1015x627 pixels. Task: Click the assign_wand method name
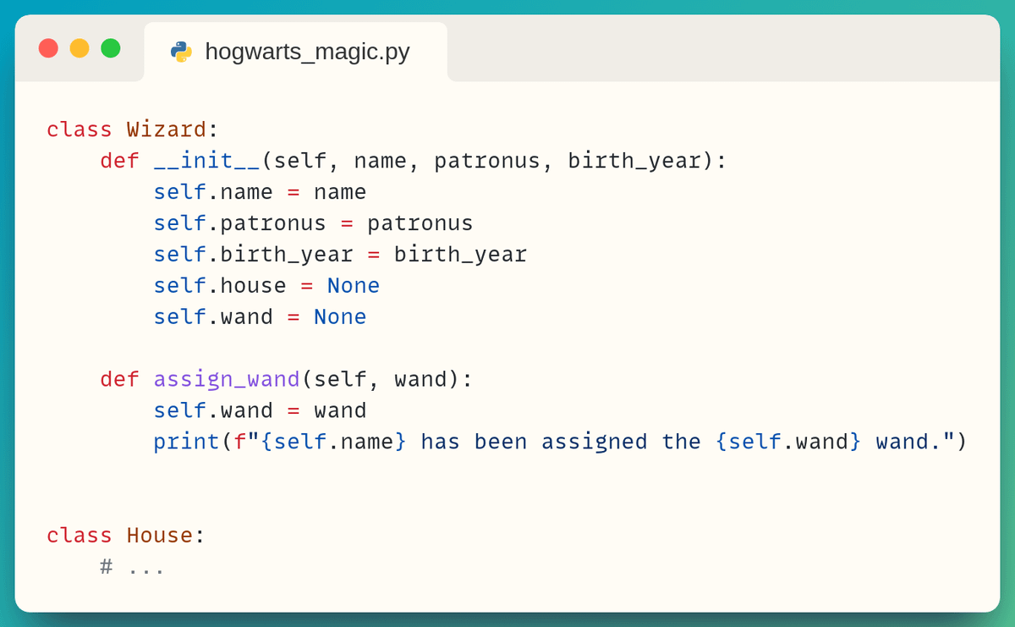(227, 379)
